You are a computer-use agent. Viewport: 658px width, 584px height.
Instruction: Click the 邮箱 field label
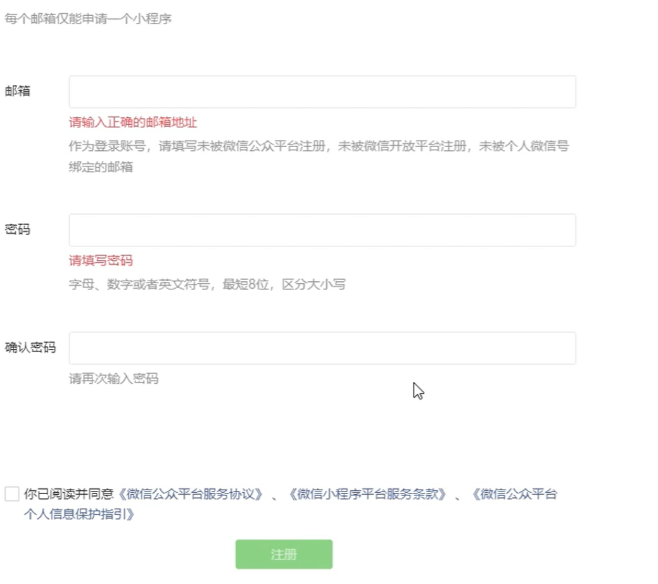tap(17, 91)
